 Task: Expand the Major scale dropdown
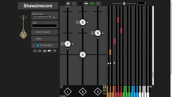[45, 39]
